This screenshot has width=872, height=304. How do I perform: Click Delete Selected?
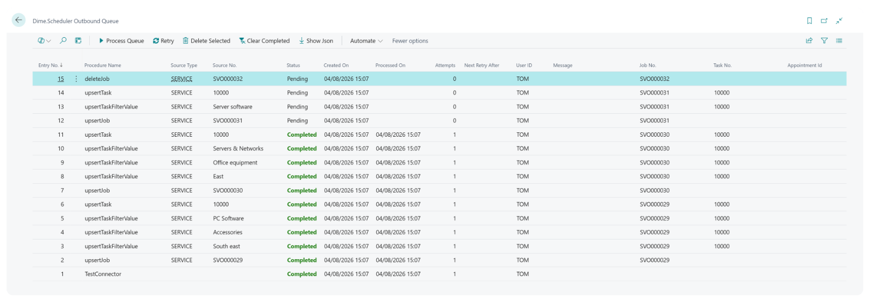(206, 40)
